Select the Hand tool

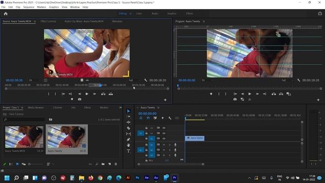tap(128, 145)
